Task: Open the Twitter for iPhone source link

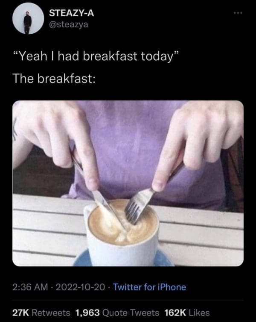Action: (150, 287)
